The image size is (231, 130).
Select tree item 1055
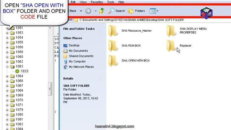[x=19, y=42]
